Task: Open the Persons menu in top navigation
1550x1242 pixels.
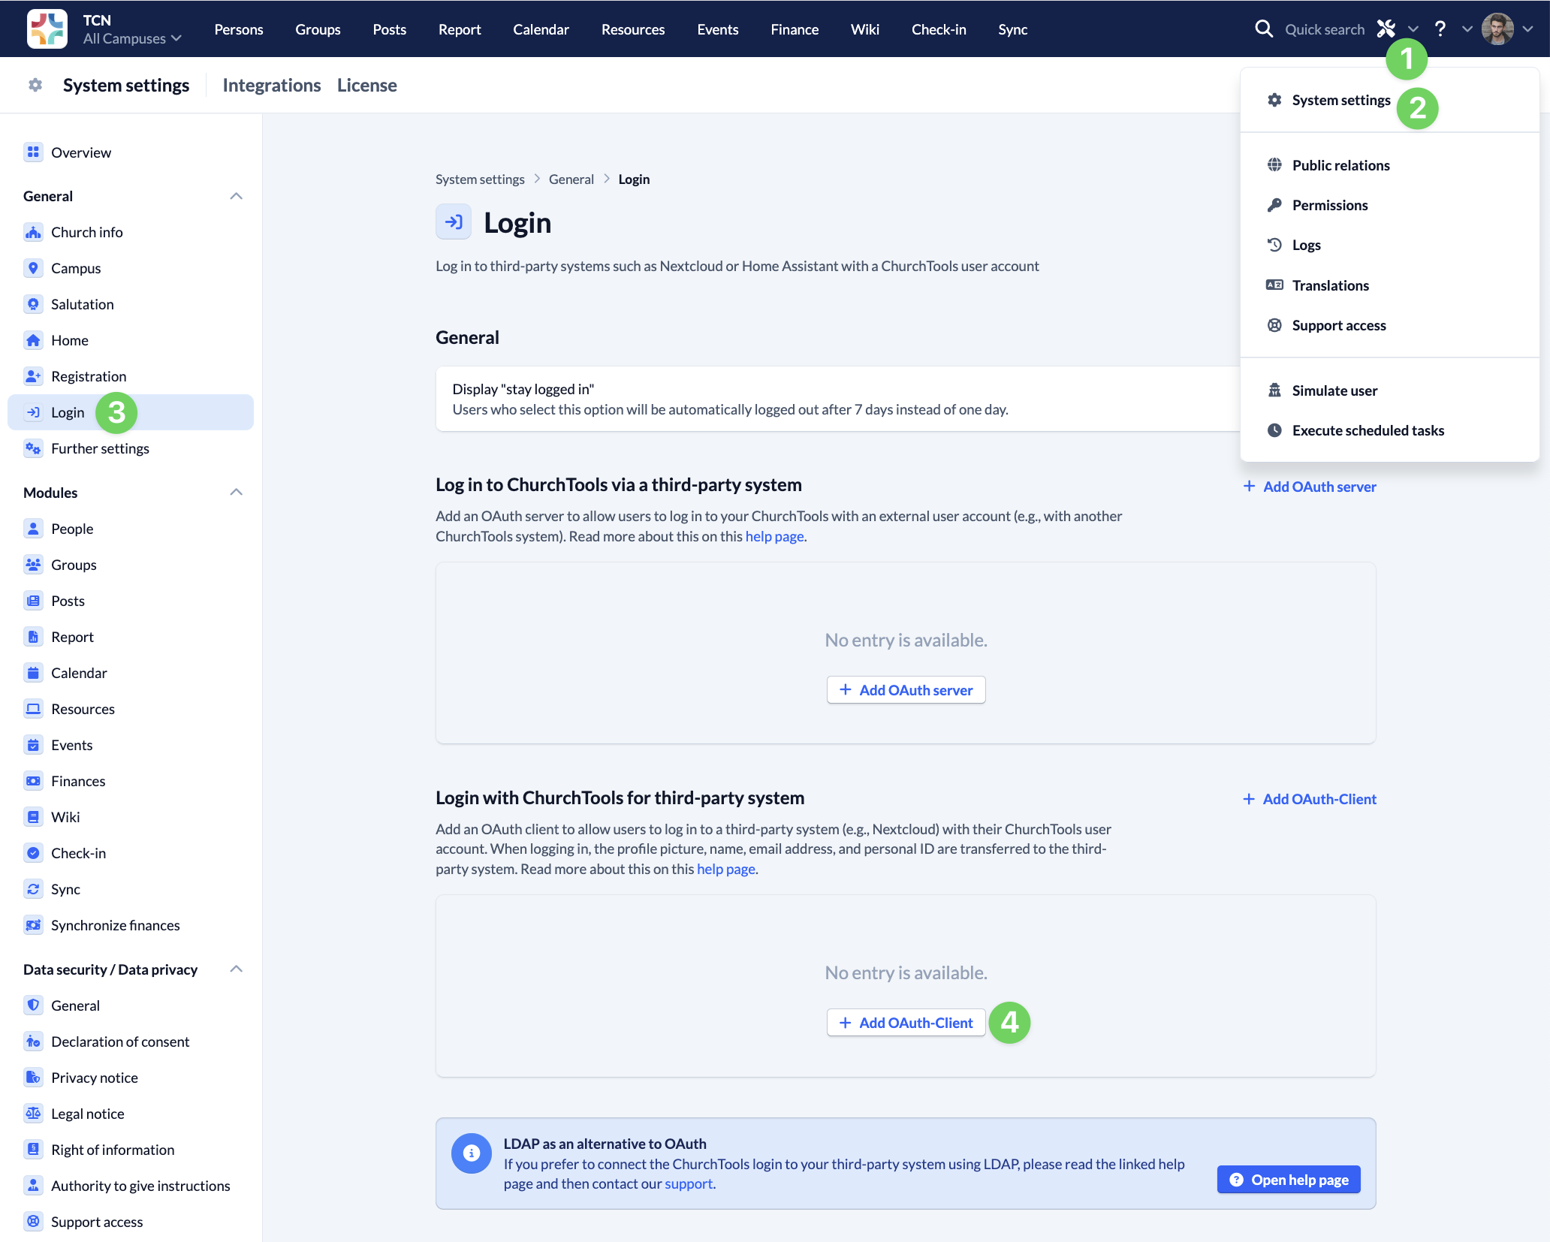Action: tap(239, 29)
